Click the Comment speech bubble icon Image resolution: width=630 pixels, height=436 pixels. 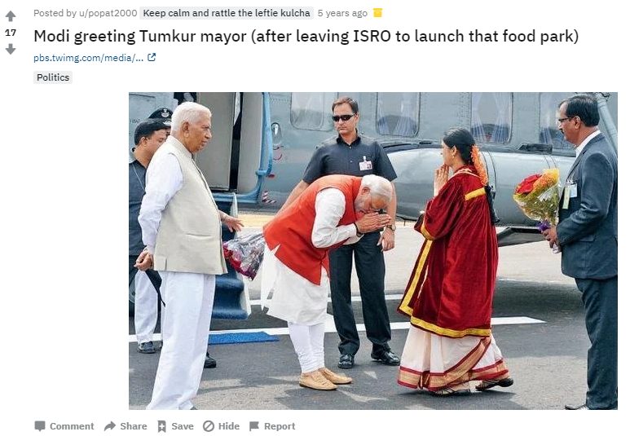point(40,426)
